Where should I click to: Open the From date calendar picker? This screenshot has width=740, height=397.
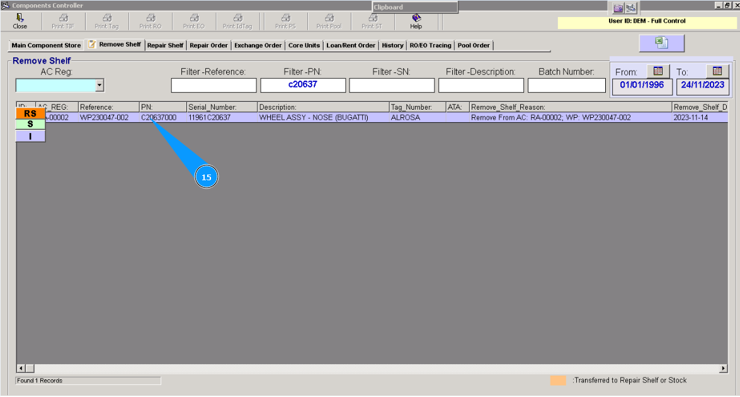pyautogui.click(x=658, y=71)
